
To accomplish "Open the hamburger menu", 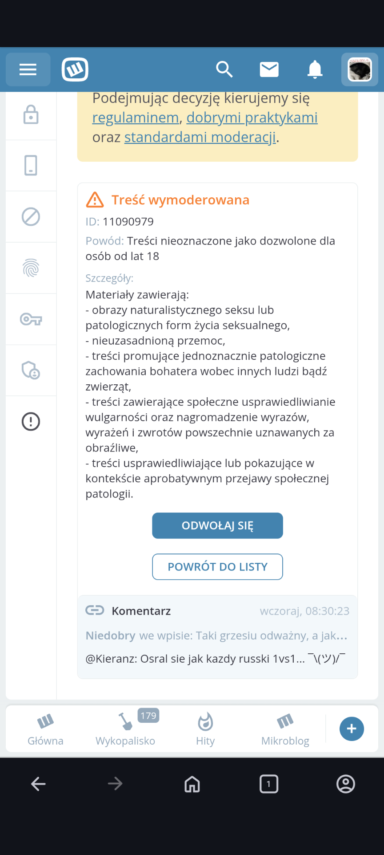I will (28, 69).
